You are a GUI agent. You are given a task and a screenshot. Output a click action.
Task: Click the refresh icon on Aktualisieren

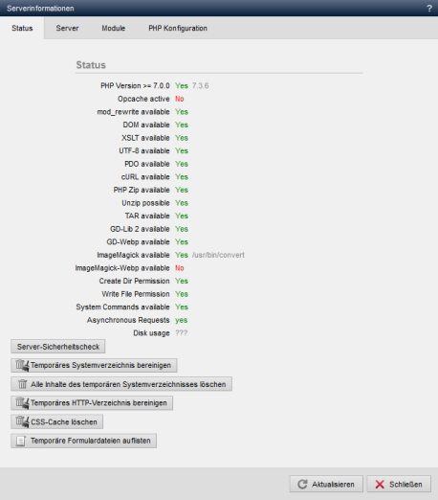[x=302, y=484]
